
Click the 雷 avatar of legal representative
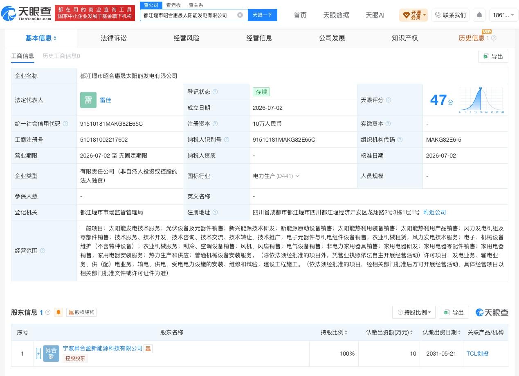pos(88,100)
